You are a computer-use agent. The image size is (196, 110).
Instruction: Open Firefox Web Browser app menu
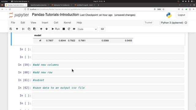tap(20, 1)
